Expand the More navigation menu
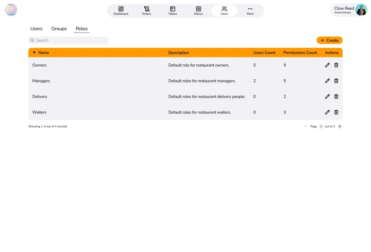371x252 pixels. coord(250,11)
